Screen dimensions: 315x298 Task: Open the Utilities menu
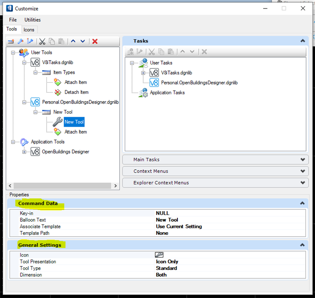click(x=32, y=20)
